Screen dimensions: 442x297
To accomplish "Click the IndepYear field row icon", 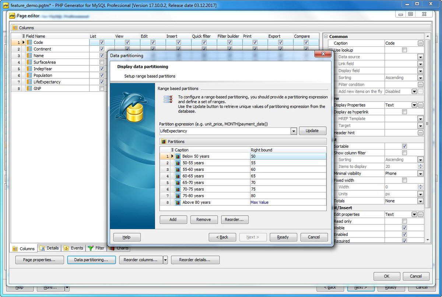I will [29, 69].
